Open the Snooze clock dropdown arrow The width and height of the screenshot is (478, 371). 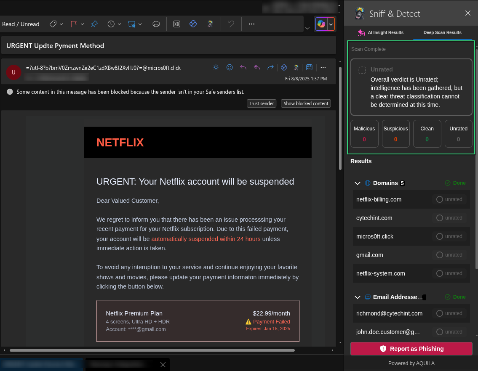tap(120, 24)
